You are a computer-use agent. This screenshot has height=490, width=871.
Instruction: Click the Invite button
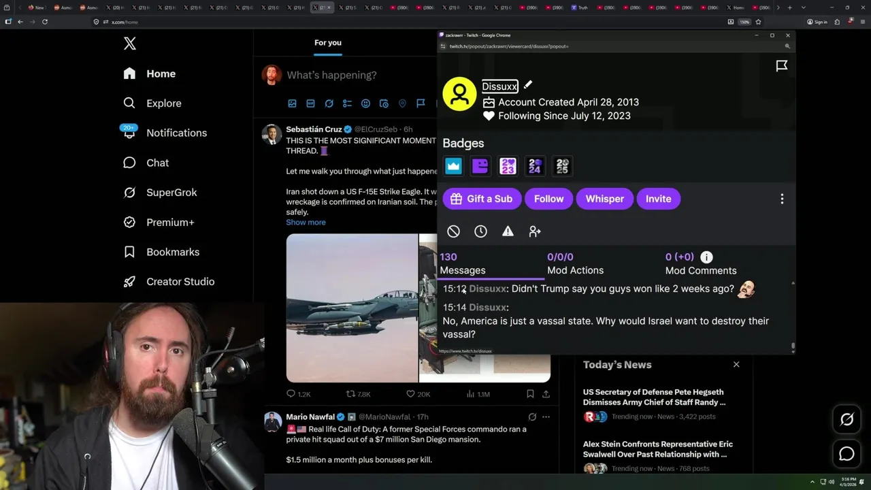658,199
